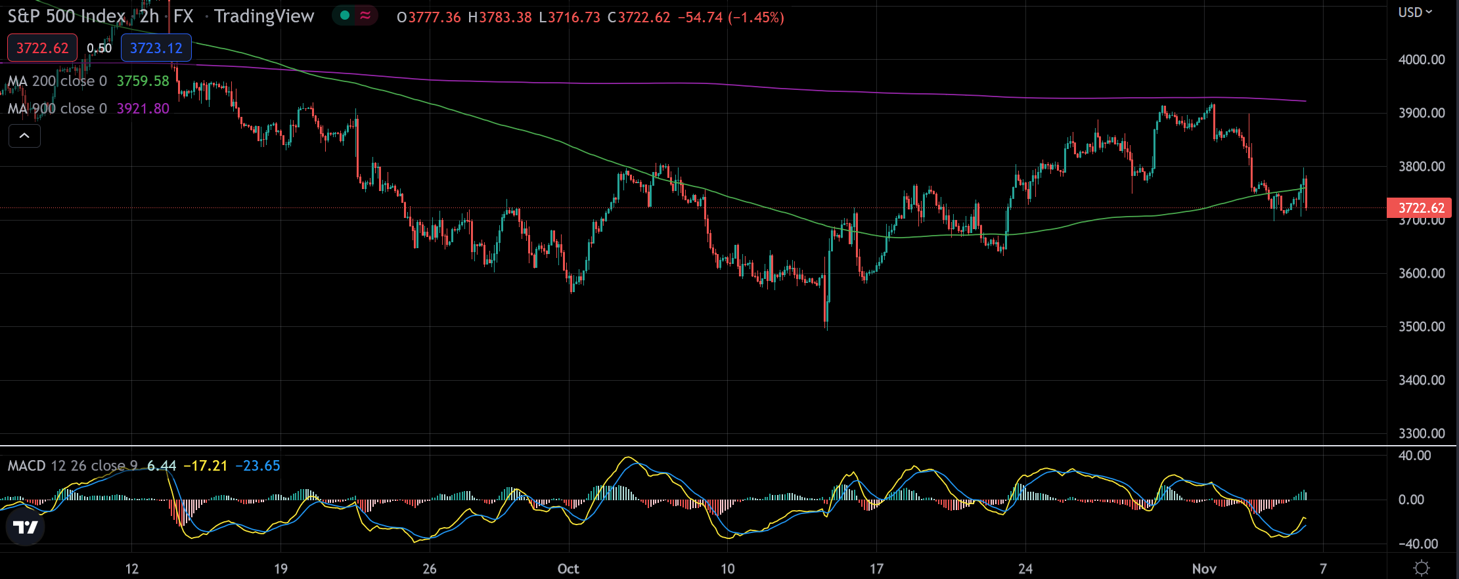Click the FX exchange label
This screenshot has height=579, width=1459.
(183, 16)
